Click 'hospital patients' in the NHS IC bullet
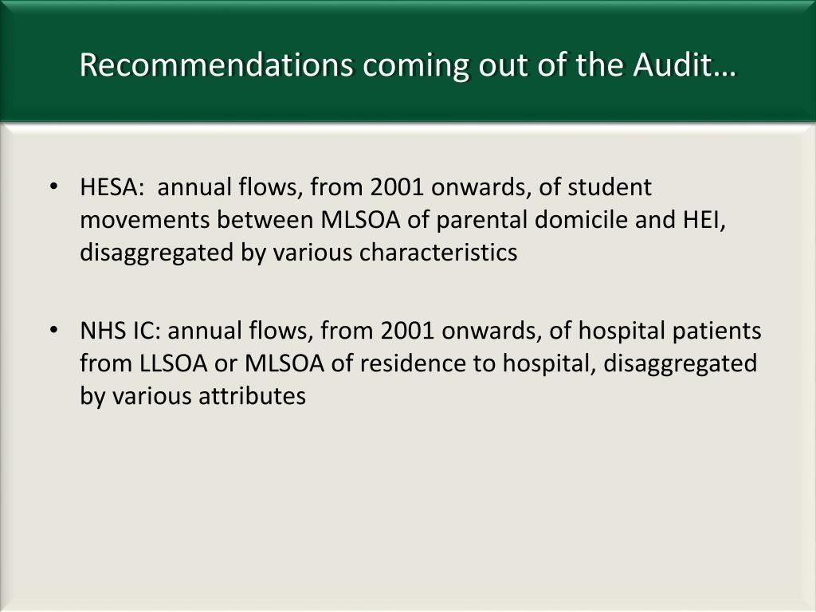This screenshot has width=816, height=612. tap(669, 331)
